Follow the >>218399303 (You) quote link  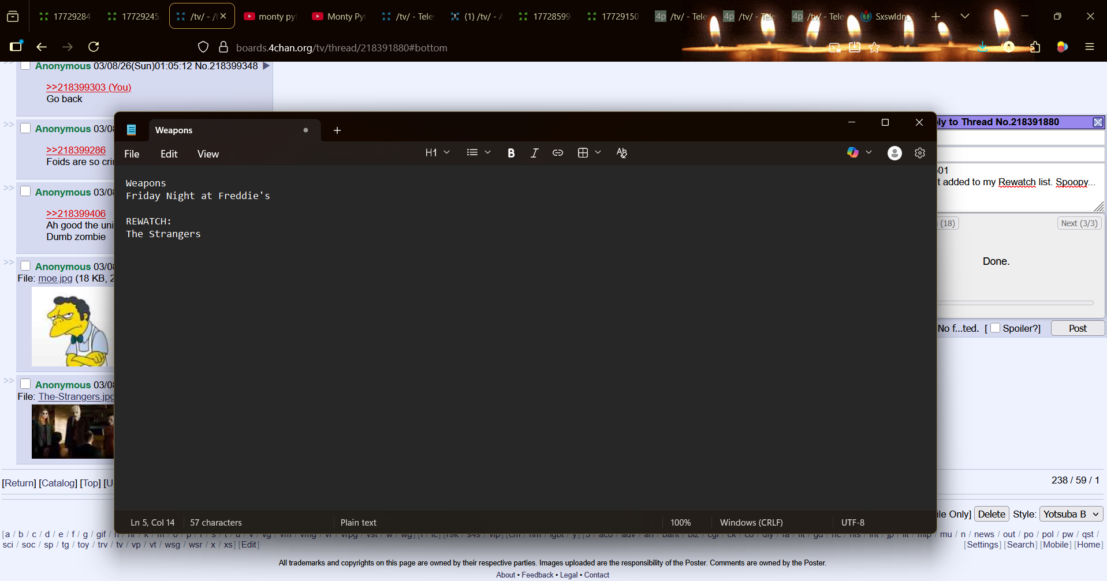[x=89, y=87]
